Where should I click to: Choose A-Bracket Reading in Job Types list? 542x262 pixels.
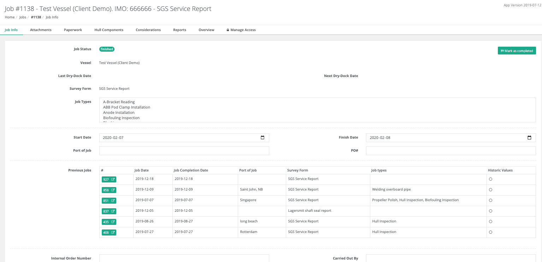[119, 102]
